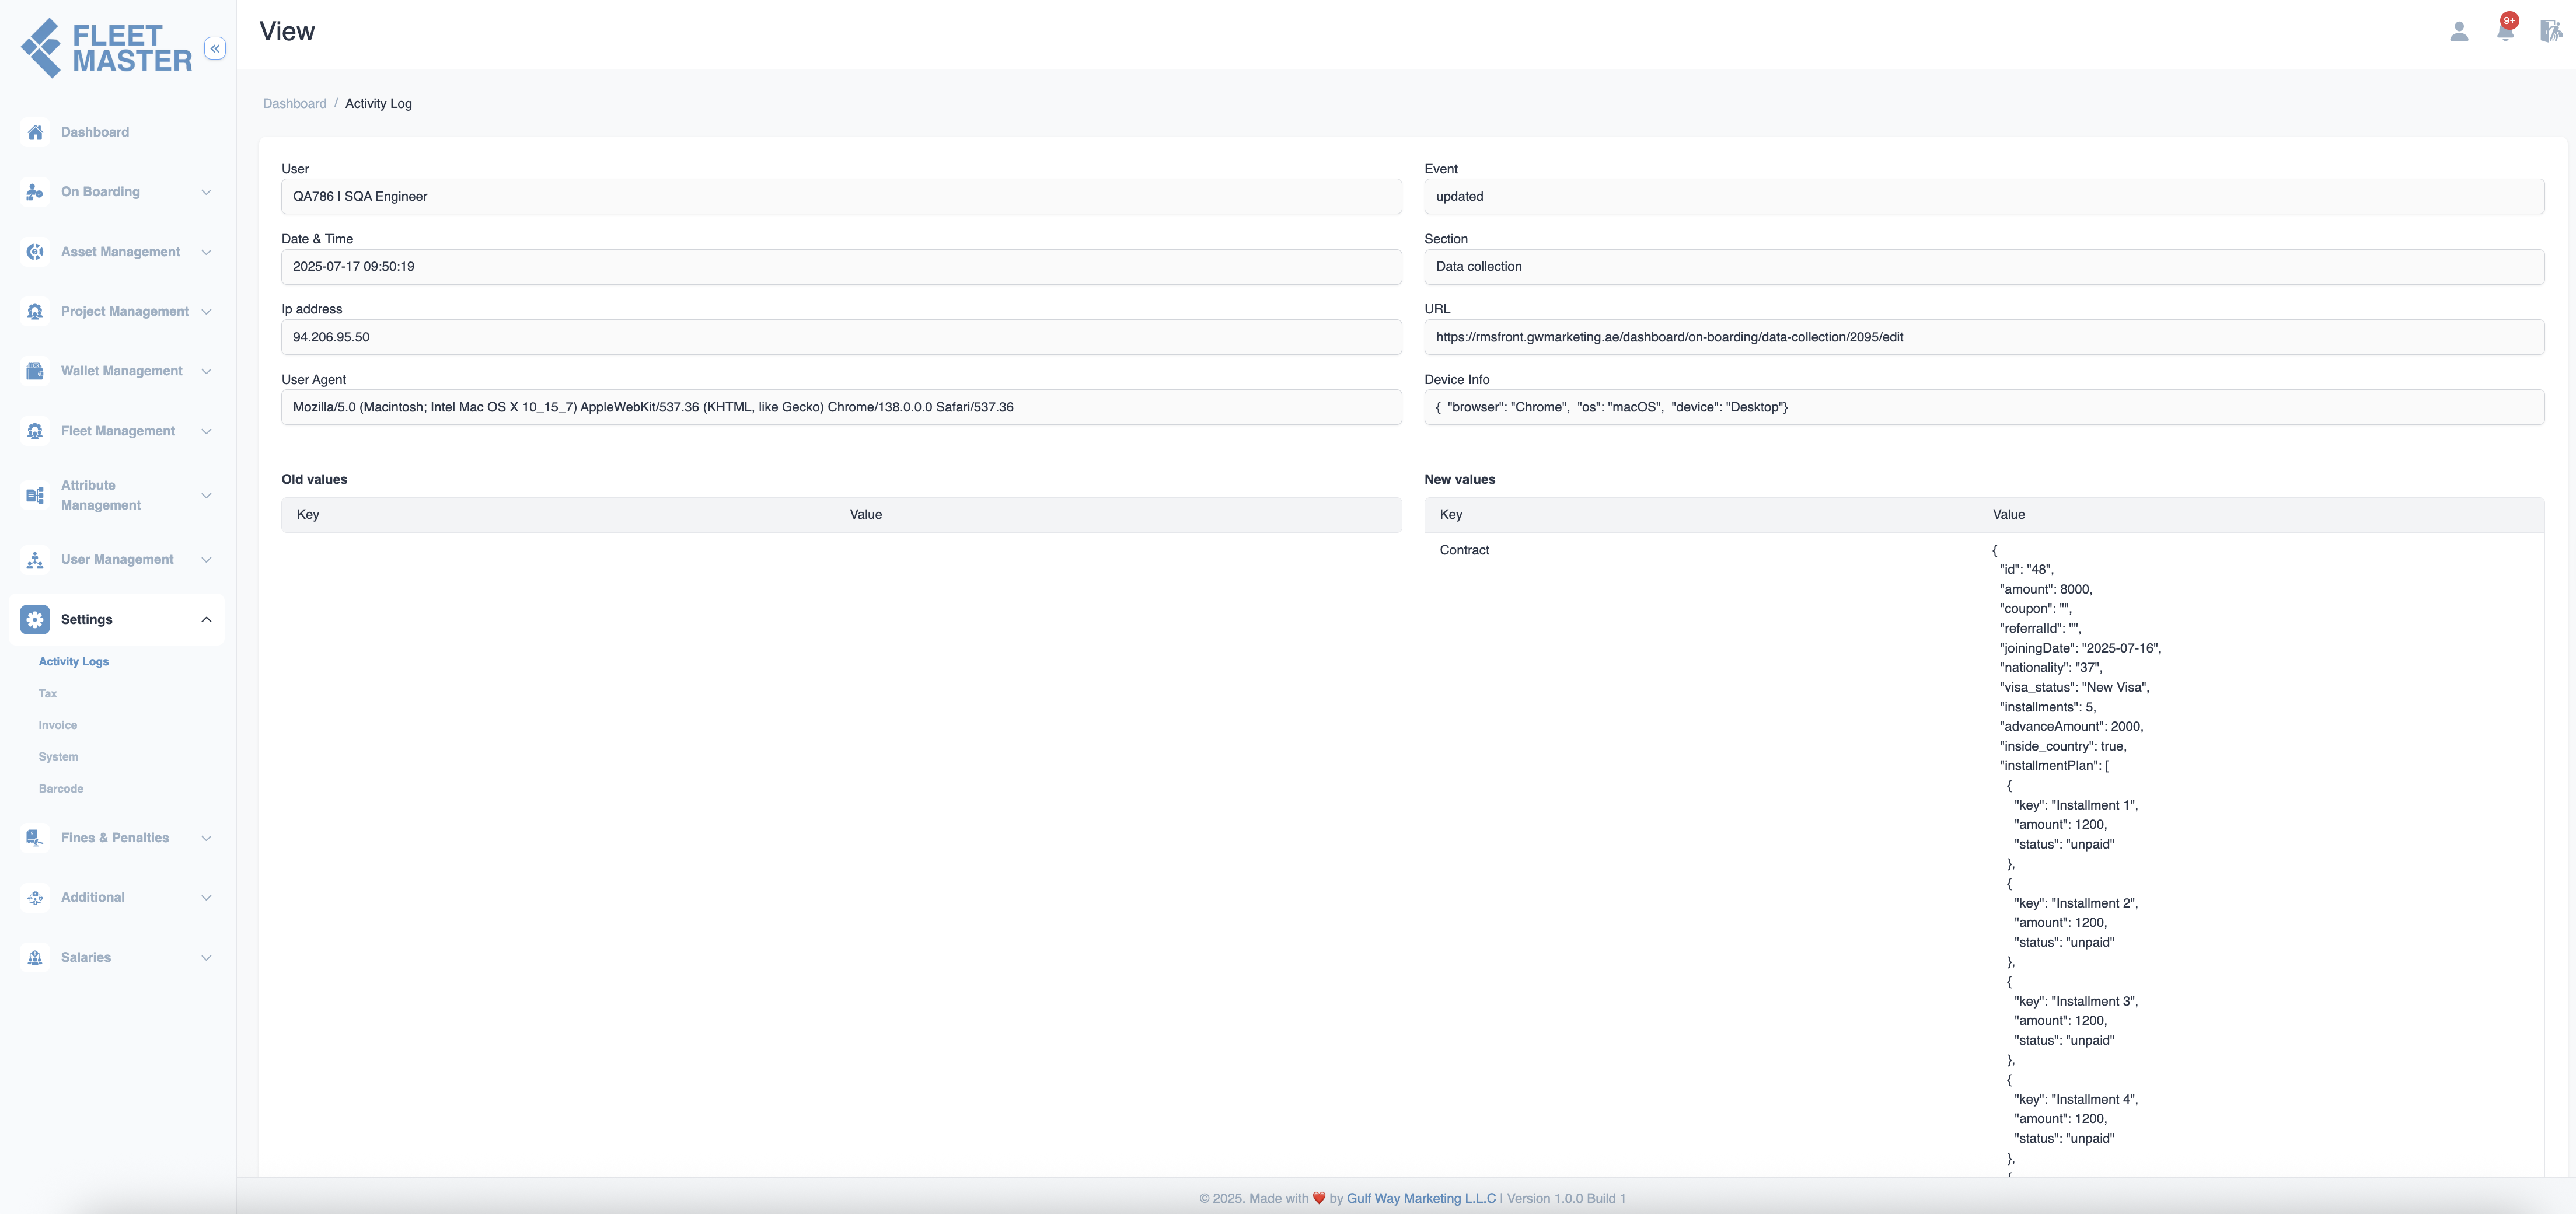
Task: Click the URL field with data-collection link
Action: (1984, 337)
